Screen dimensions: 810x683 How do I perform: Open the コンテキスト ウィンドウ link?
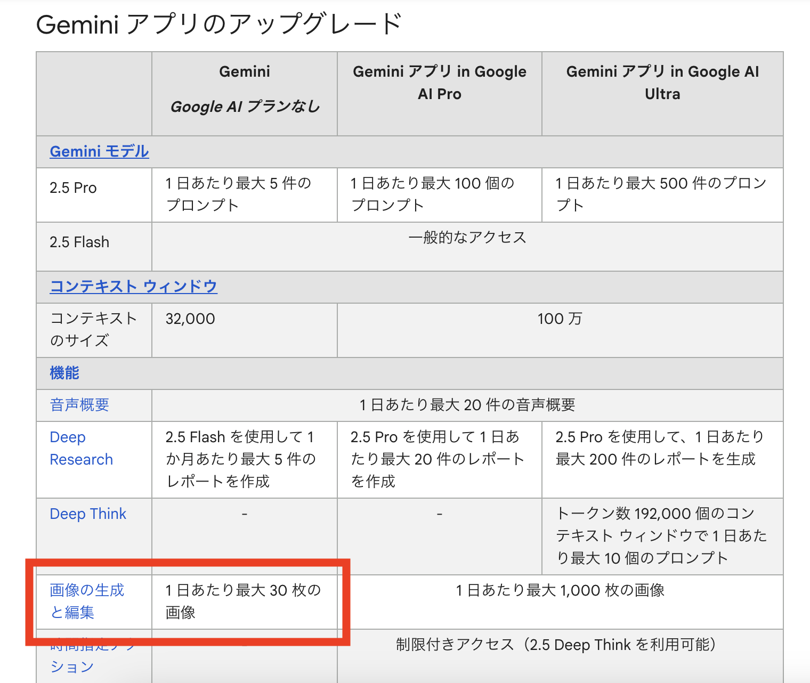tap(134, 286)
